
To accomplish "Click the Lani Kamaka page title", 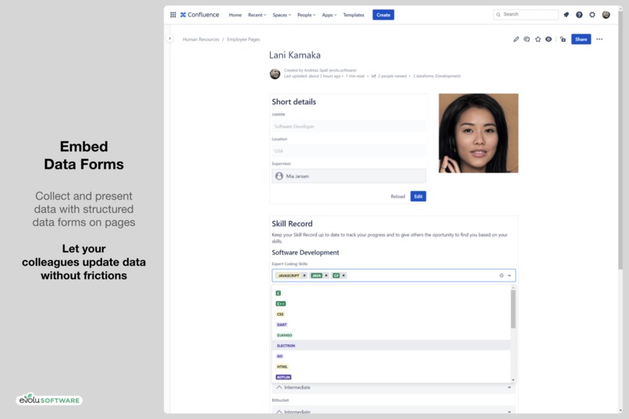I will [x=295, y=55].
